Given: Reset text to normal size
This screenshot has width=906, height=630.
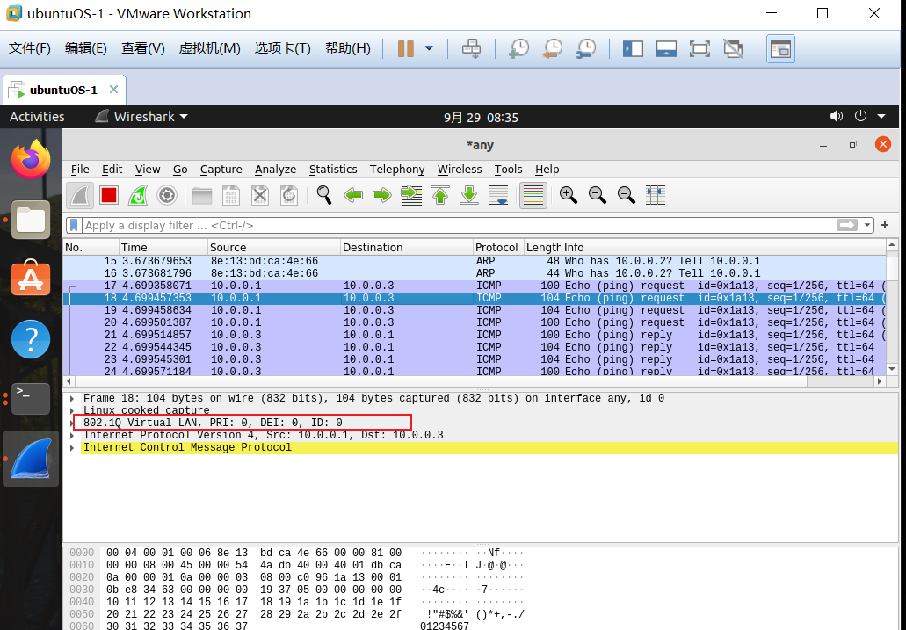Looking at the screenshot, I should 626,195.
